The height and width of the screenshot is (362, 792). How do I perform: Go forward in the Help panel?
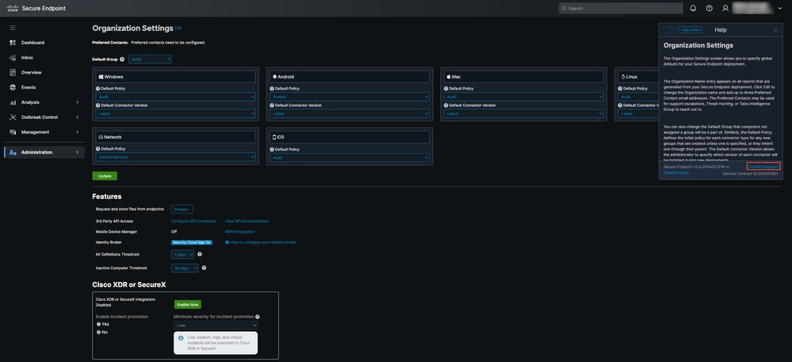coord(673,30)
